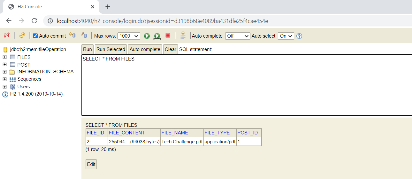Click the blue Help question icon
412x179 pixels.
(299, 36)
